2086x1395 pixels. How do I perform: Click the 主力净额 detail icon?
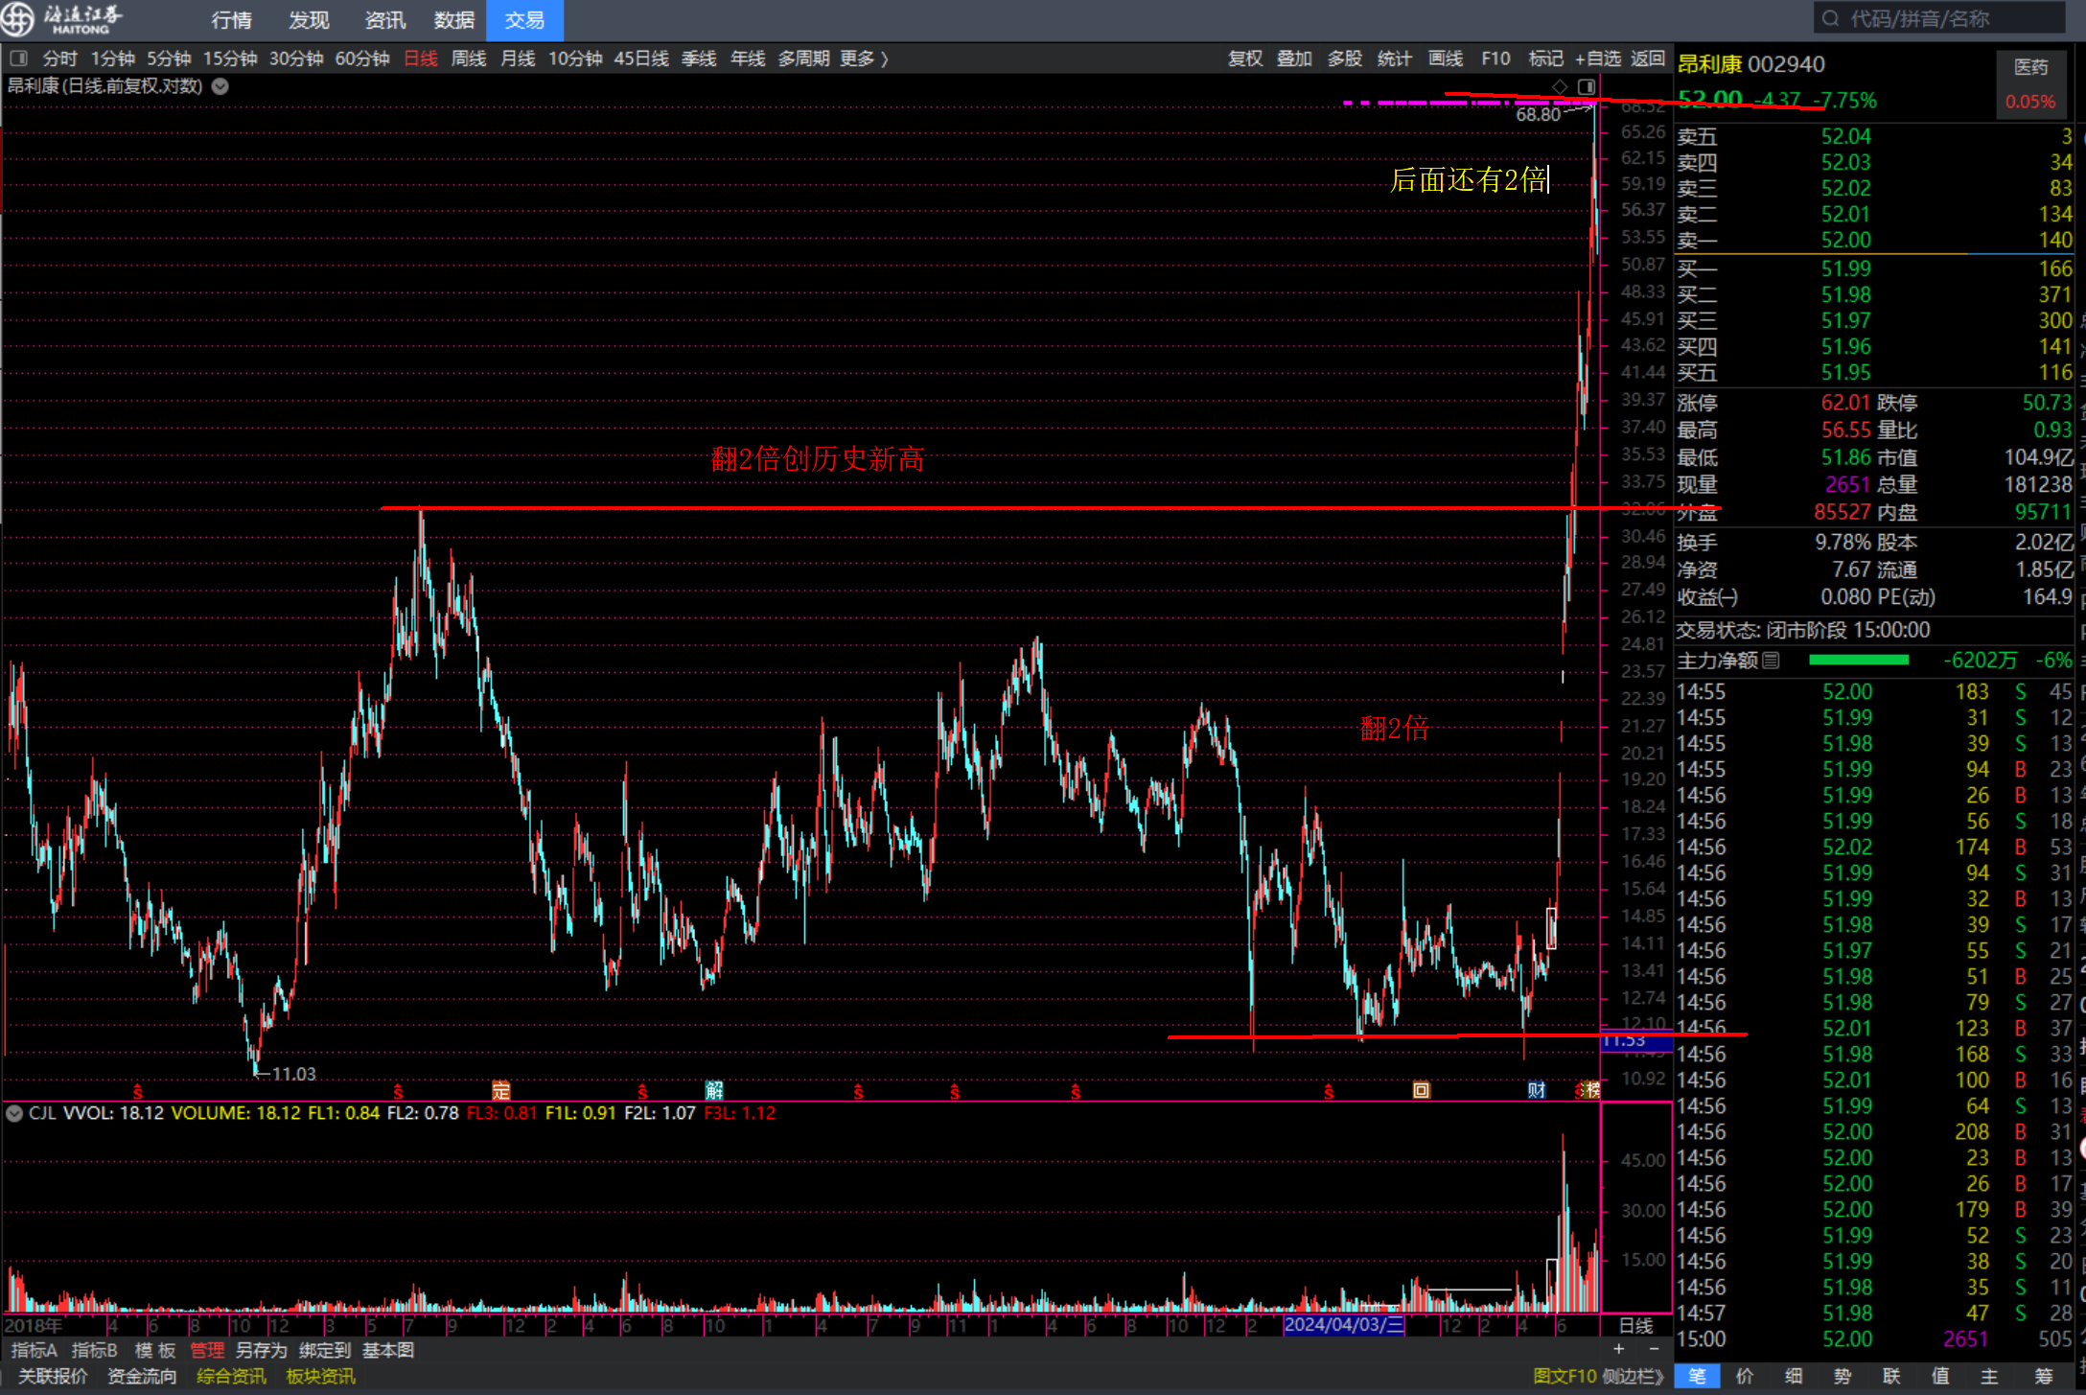pyautogui.click(x=1772, y=660)
